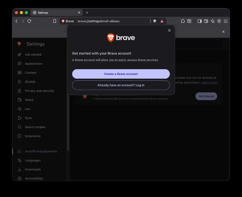This screenshot has height=197, width=242.
Task: Select the Settings browser tab
Action: 56,12
